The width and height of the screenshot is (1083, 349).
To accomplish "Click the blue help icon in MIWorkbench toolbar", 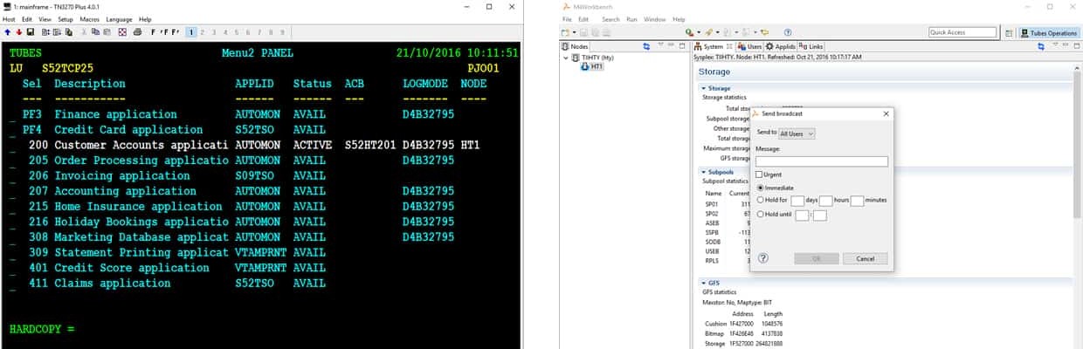I will 788,32.
